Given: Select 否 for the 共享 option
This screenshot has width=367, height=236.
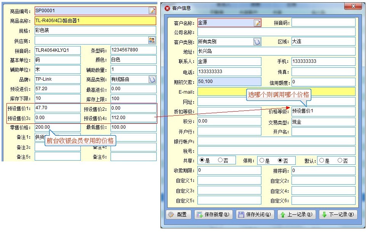Looking at the screenshot, I should 220,160.
